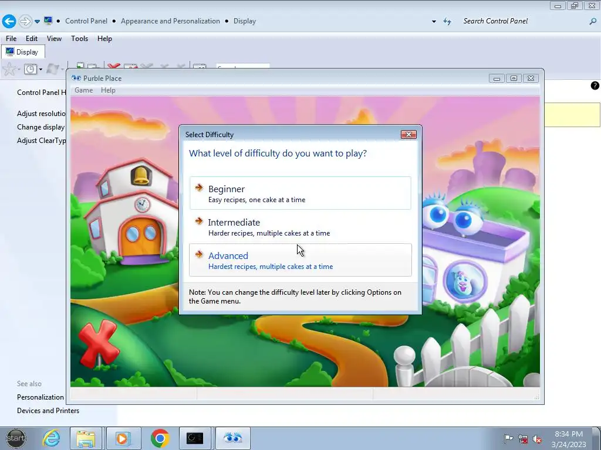Click the address bar refresh icon
This screenshot has height=450, width=601.
[x=447, y=22]
